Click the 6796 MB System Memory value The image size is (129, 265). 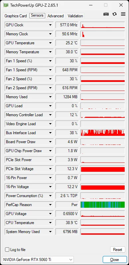pos(67,231)
